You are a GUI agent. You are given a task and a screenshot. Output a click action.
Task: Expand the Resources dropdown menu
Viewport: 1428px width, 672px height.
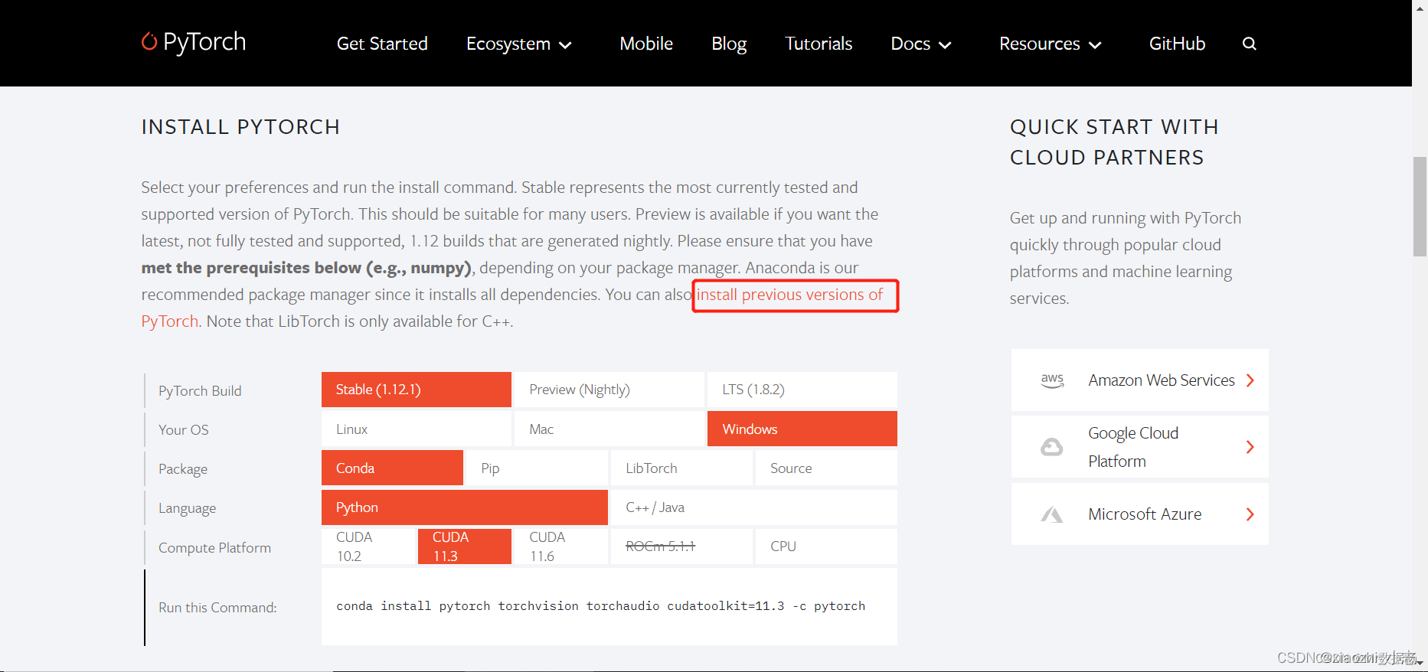[x=1050, y=44]
